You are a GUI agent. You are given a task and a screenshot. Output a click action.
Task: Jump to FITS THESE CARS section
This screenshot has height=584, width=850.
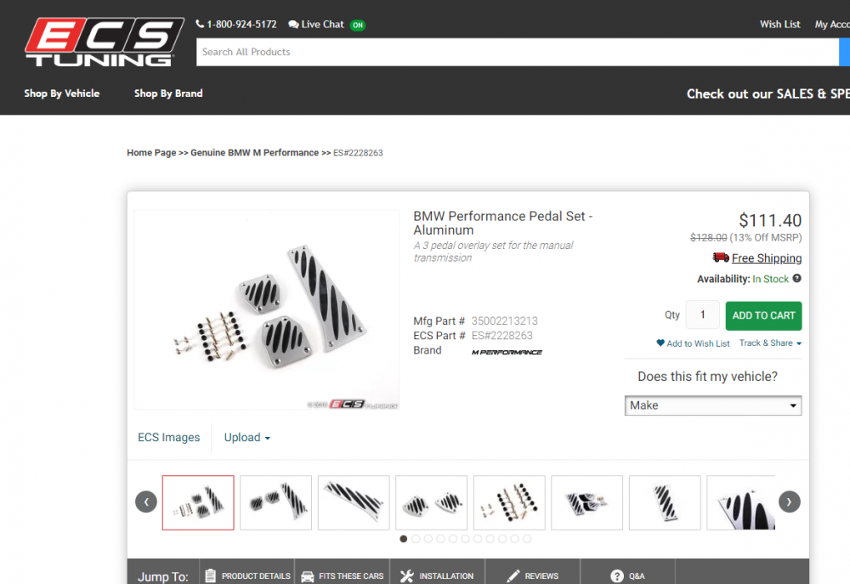pos(342,575)
